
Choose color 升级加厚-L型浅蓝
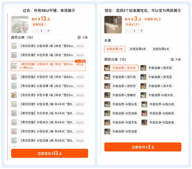pyautogui.click(x=157, y=77)
